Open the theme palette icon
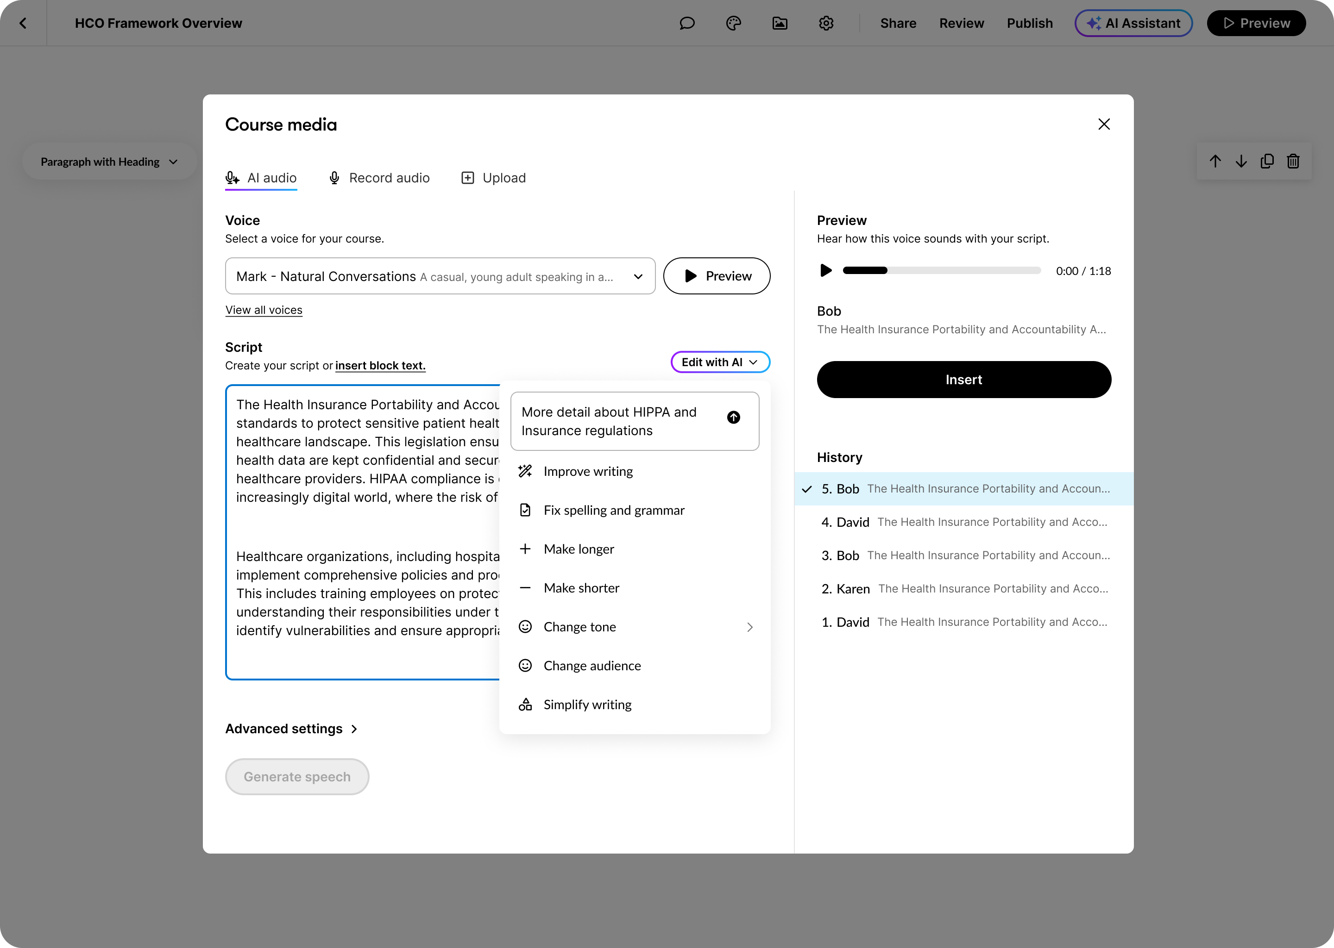 tap(734, 23)
